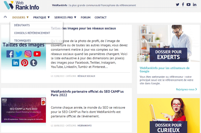Go to the FORUM page

(85, 17)
